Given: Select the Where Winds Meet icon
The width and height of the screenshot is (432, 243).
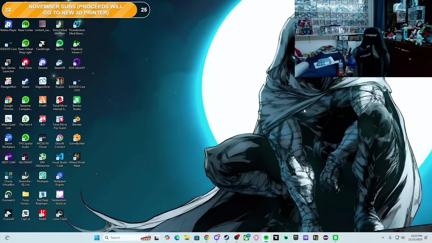Looking at the screenshot, I should (77, 160).
